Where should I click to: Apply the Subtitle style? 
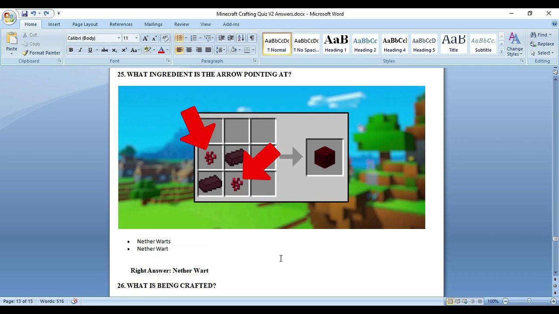pyautogui.click(x=483, y=44)
